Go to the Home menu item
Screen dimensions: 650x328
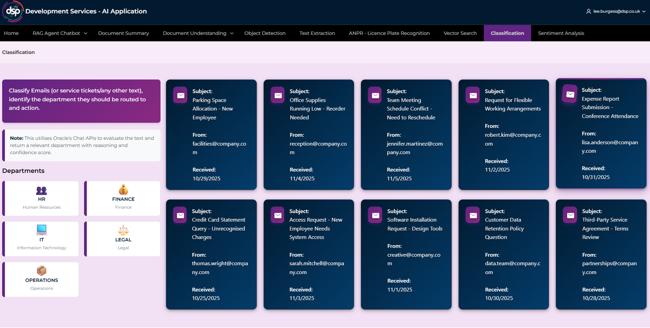11,33
